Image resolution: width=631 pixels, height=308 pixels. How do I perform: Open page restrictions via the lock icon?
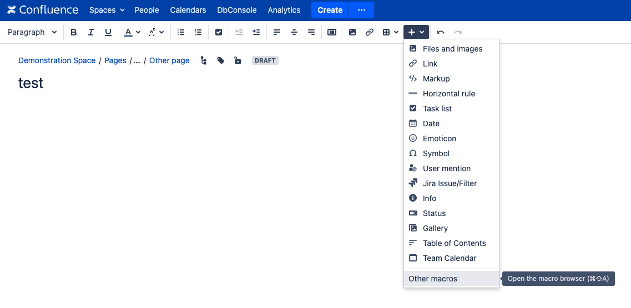click(238, 60)
